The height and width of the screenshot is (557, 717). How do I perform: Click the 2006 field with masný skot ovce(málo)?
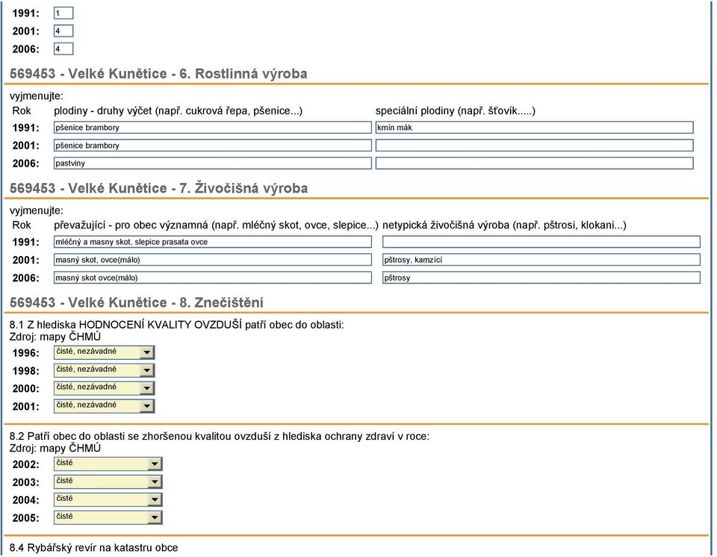point(213,278)
